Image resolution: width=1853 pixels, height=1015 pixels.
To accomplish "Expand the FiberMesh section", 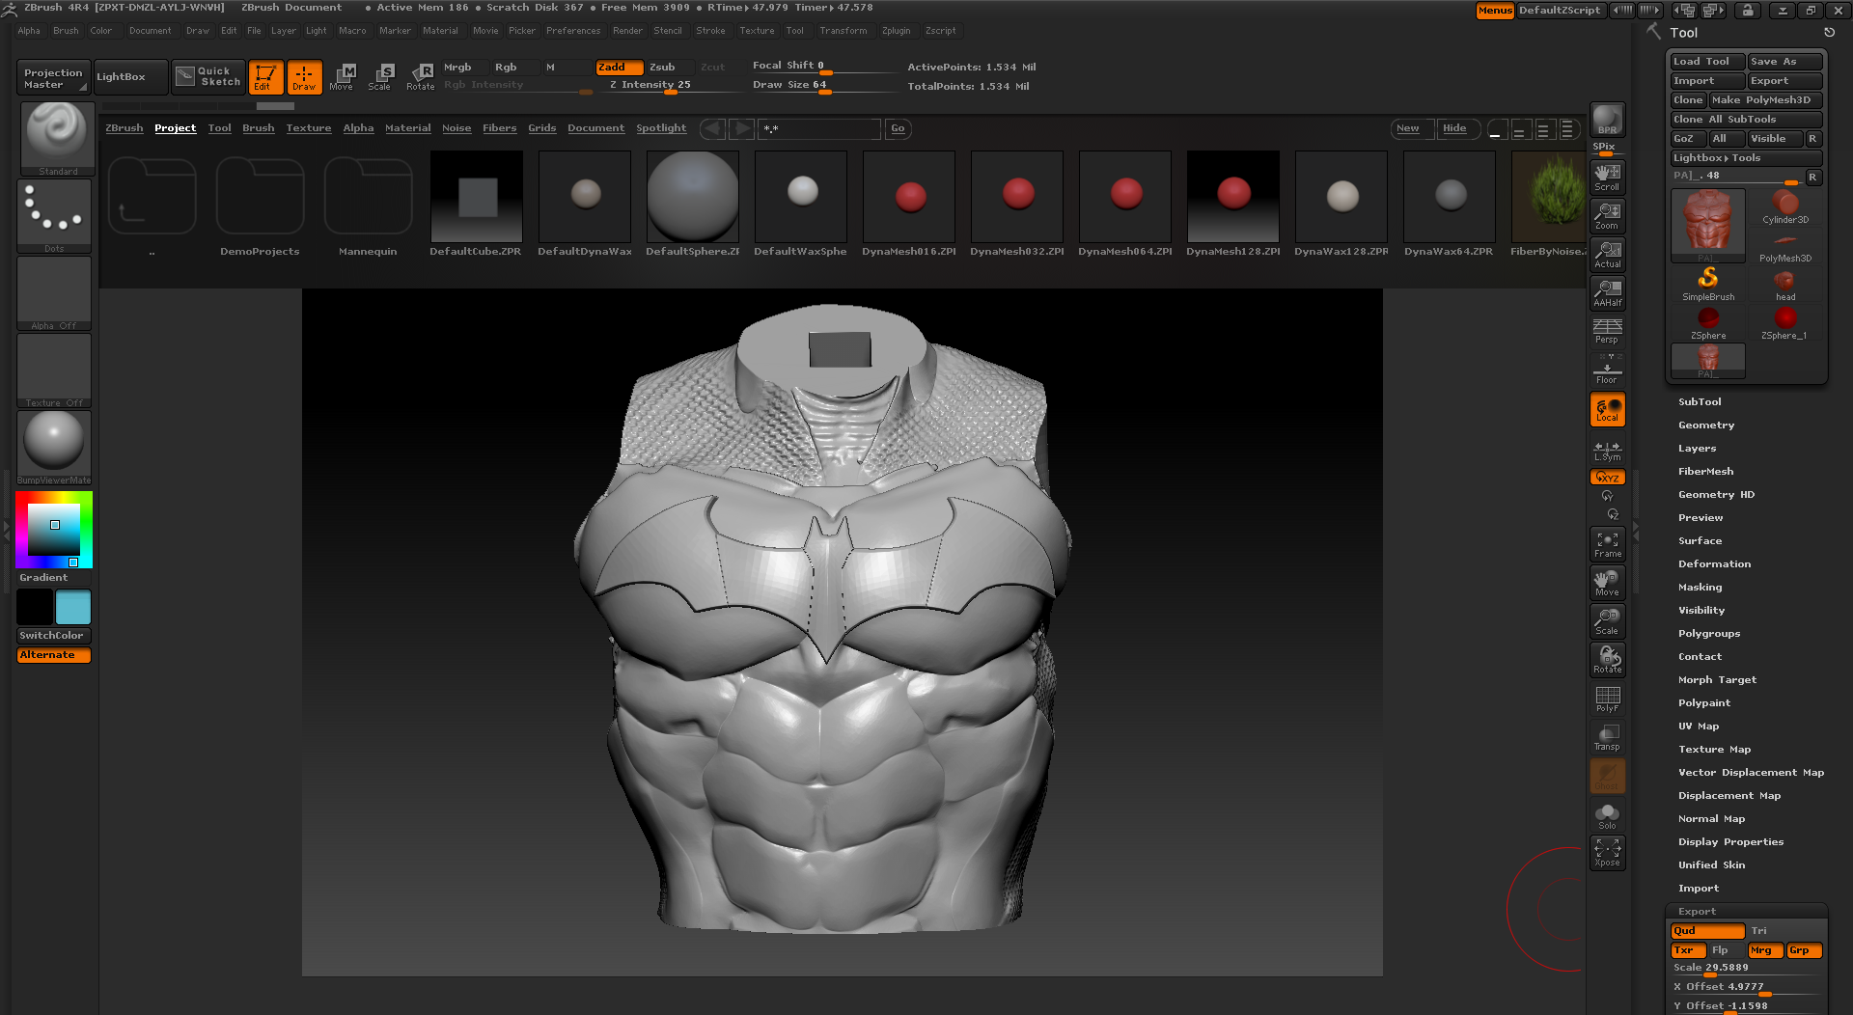I will click(x=1706, y=472).
